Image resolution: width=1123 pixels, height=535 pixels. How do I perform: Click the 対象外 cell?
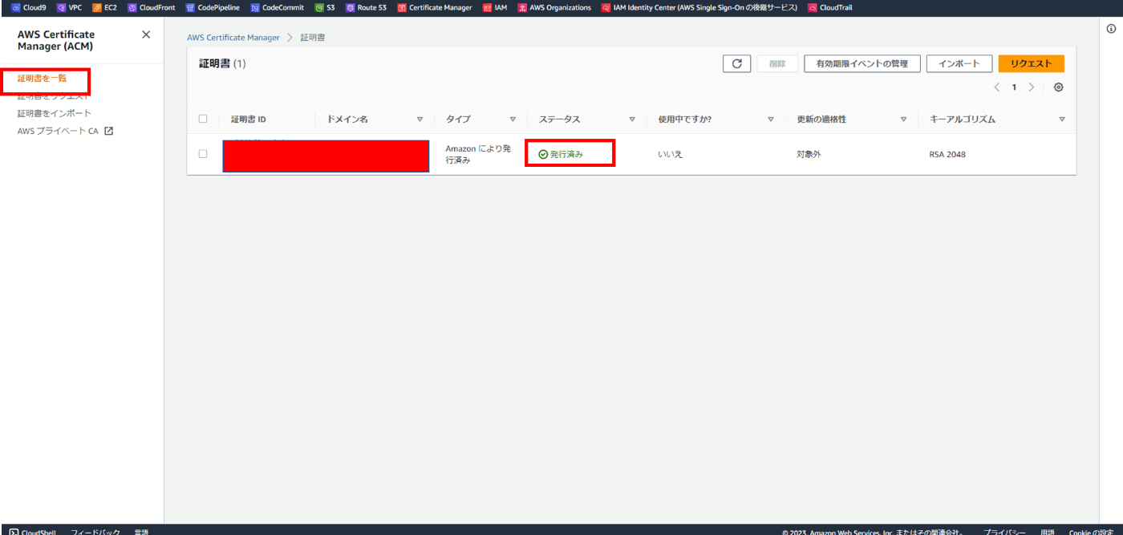809,154
